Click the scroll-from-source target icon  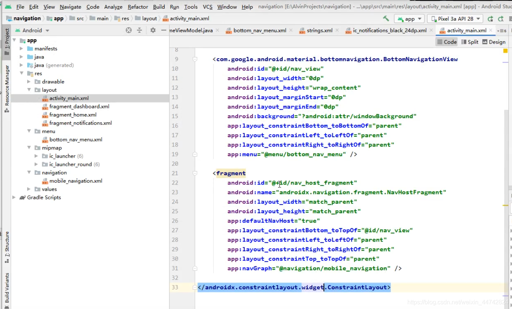129,30
